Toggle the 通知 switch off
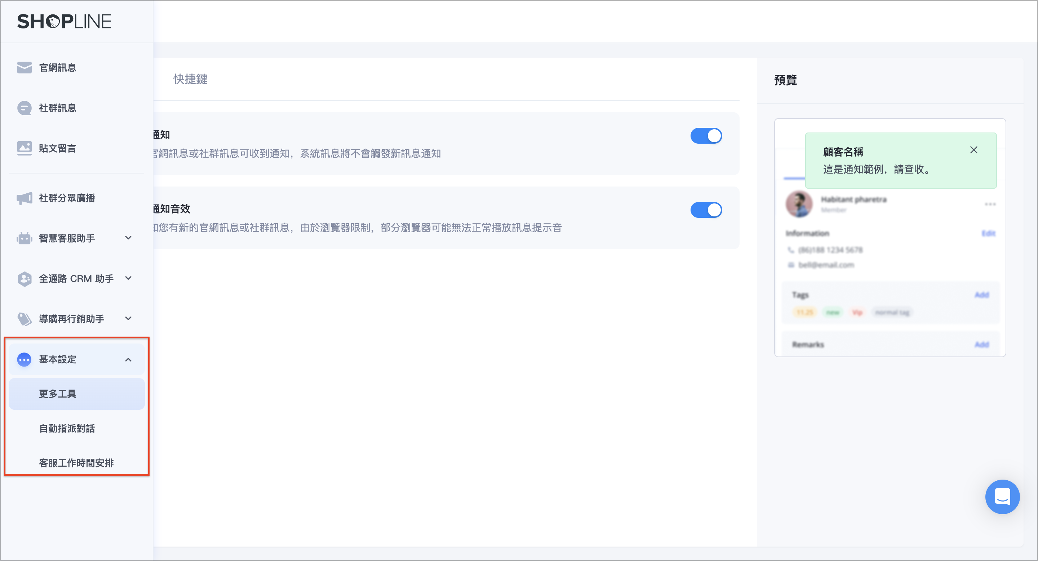The image size is (1038, 561). 706,136
